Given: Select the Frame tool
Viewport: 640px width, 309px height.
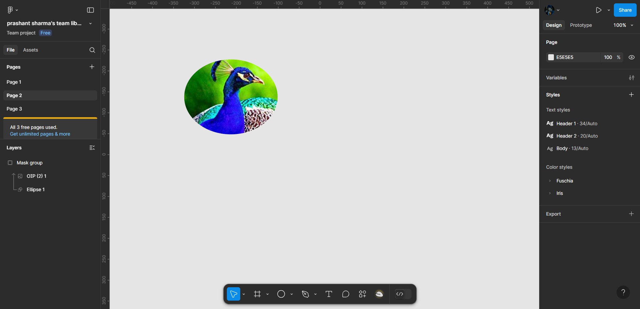Looking at the screenshot, I should [x=257, y=294].
